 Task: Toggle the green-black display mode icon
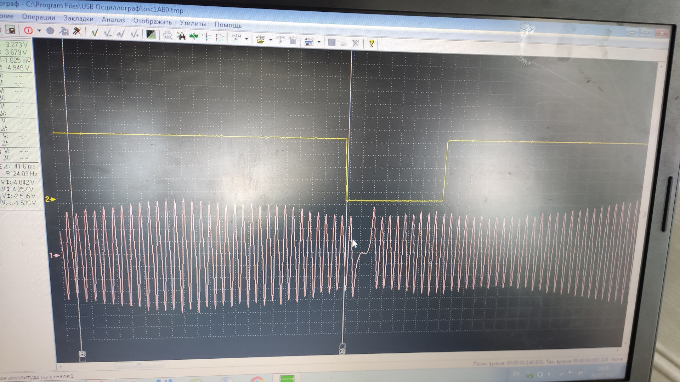click(151, 35)
